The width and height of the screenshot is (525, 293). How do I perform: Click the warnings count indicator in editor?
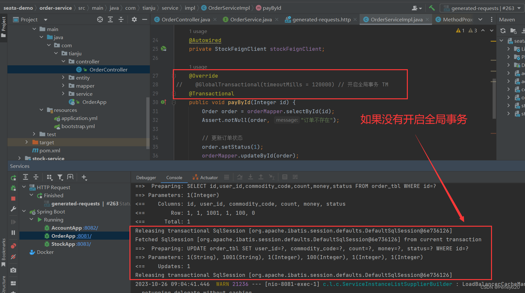(x=460, y=30)
